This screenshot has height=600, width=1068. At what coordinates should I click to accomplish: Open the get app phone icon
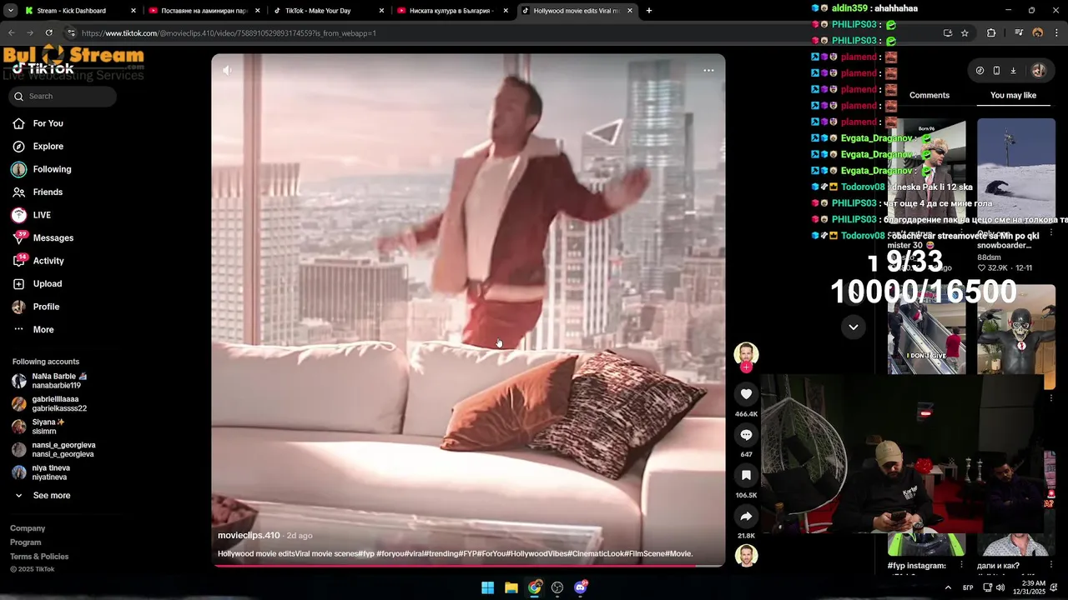[x=996, y=71]
